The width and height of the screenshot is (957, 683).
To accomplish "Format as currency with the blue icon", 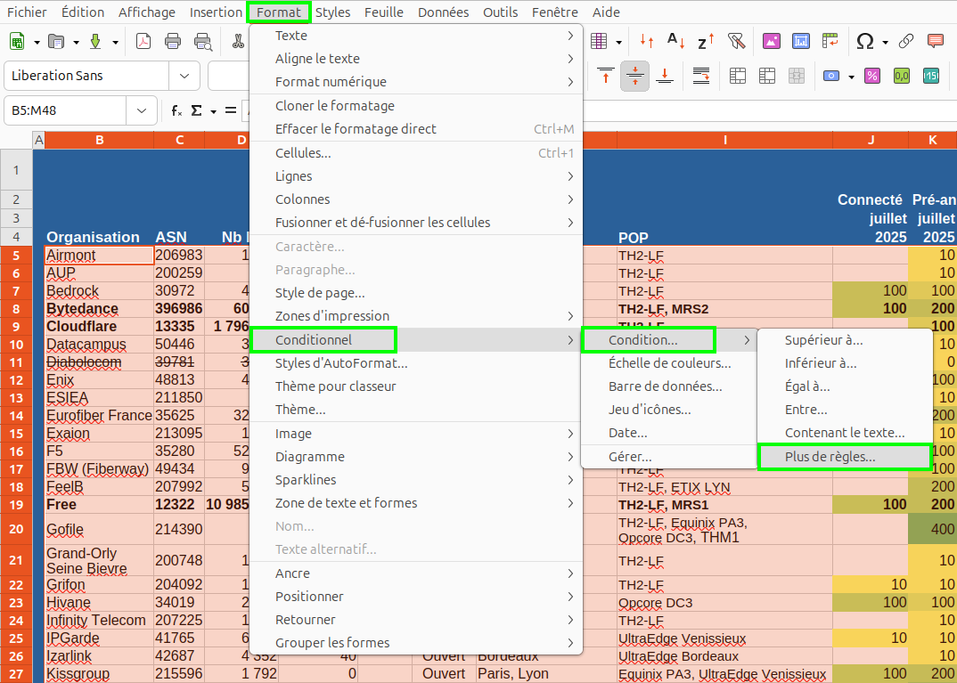I will point(831,77).
